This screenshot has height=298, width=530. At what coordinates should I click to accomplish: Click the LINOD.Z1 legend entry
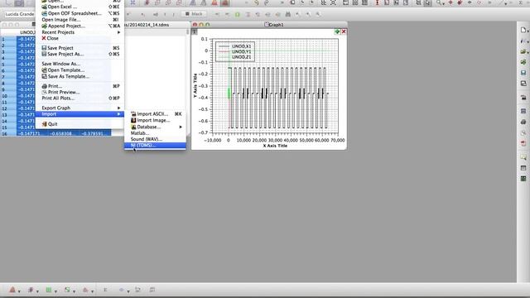[x=241, y=57]
